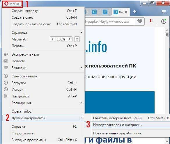Click the fullscreen icon beside zoom

(x=77, y=39)
